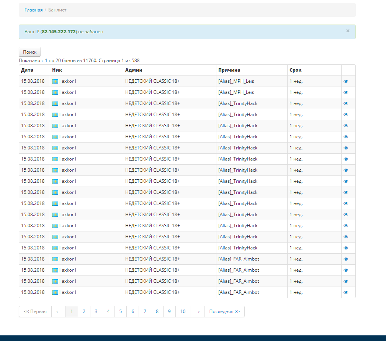Navigate to page 5 in pagination
Screen dimensions: 386x341
coord(120,311)
